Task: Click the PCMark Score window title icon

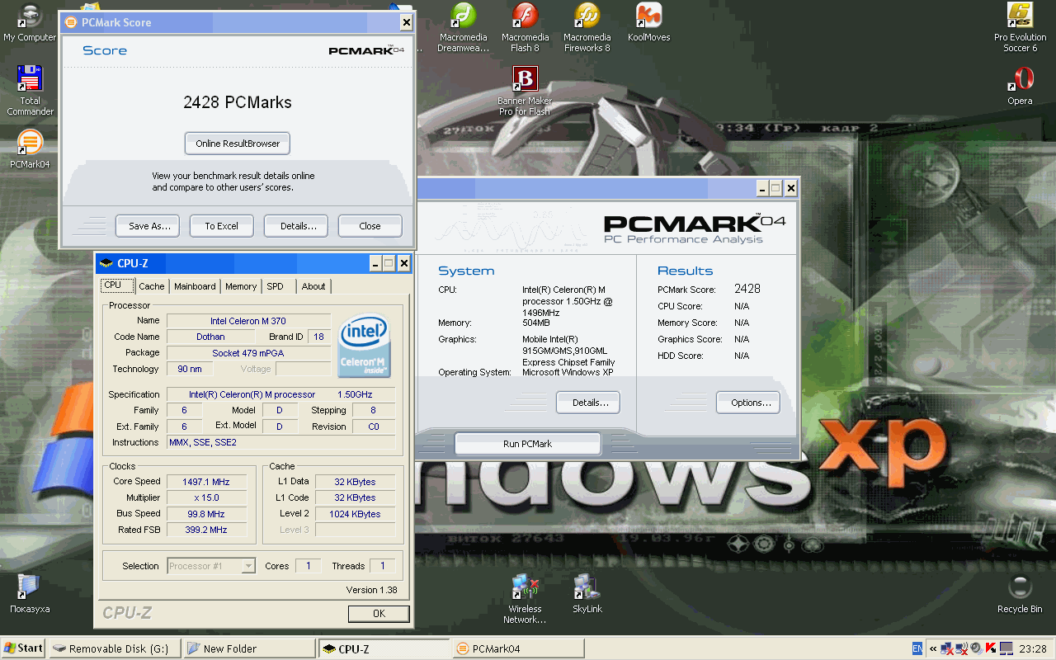Action: (71, 22)
